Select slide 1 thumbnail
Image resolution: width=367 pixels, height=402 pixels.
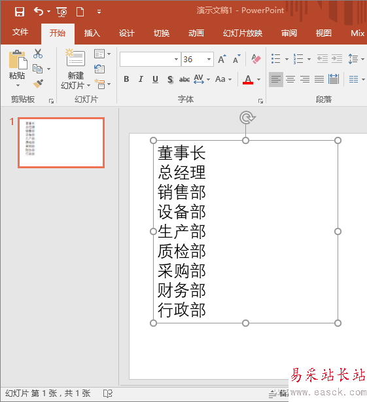(x=61, y=143)
